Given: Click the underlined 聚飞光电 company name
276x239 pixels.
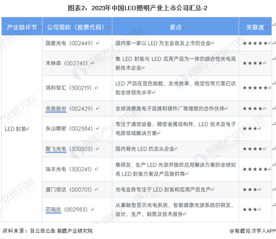Looking at the screenshot, I should (56, 149).
